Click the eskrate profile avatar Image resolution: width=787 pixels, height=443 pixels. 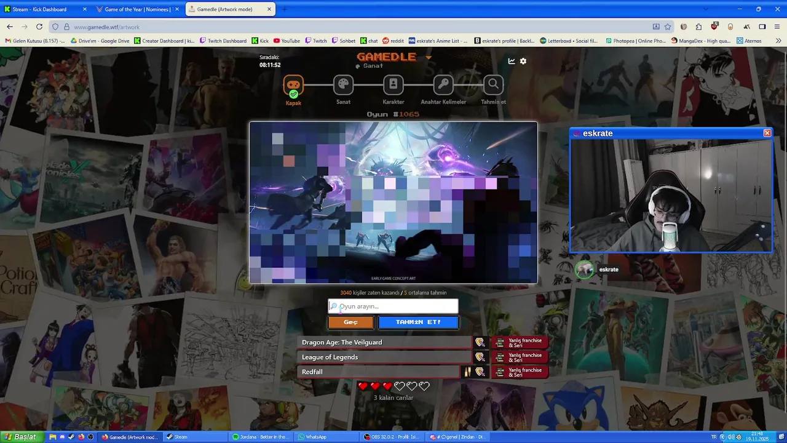[584, 269]
